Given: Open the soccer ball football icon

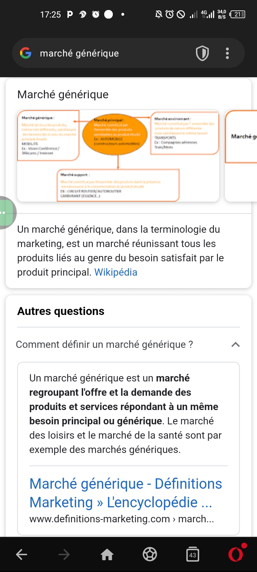Looking at the screenshot, I should coord(150,554).
